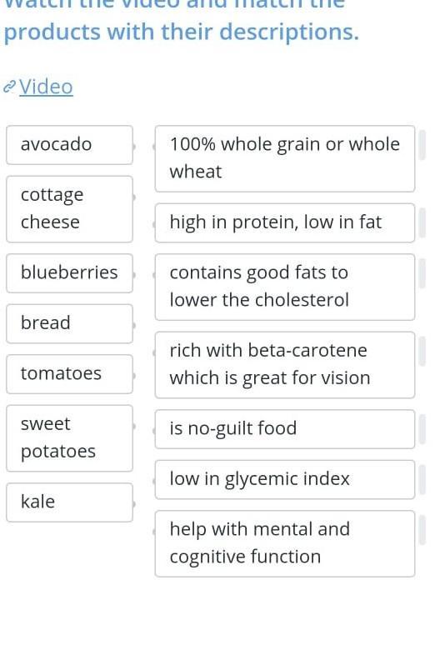Select the kale product card
The height and width of the screenshot is (645, 435).
[69, 502]
